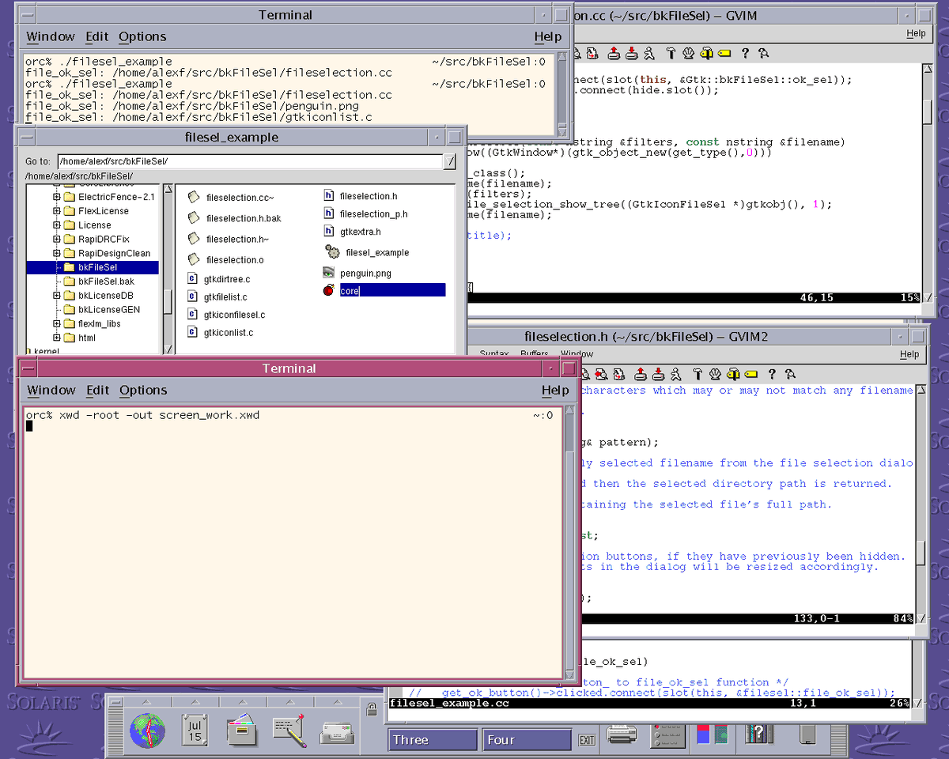Click the Shell icon in top GVIM toolbar
This screenshot has height=759, width=949.
coord(688,53)
